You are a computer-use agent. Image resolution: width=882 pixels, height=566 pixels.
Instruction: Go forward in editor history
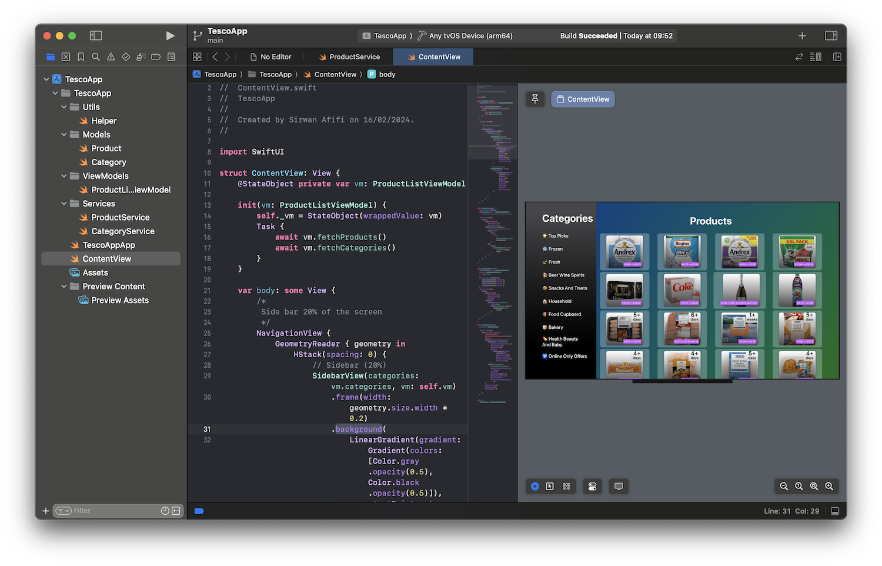[x=228, y=57]
